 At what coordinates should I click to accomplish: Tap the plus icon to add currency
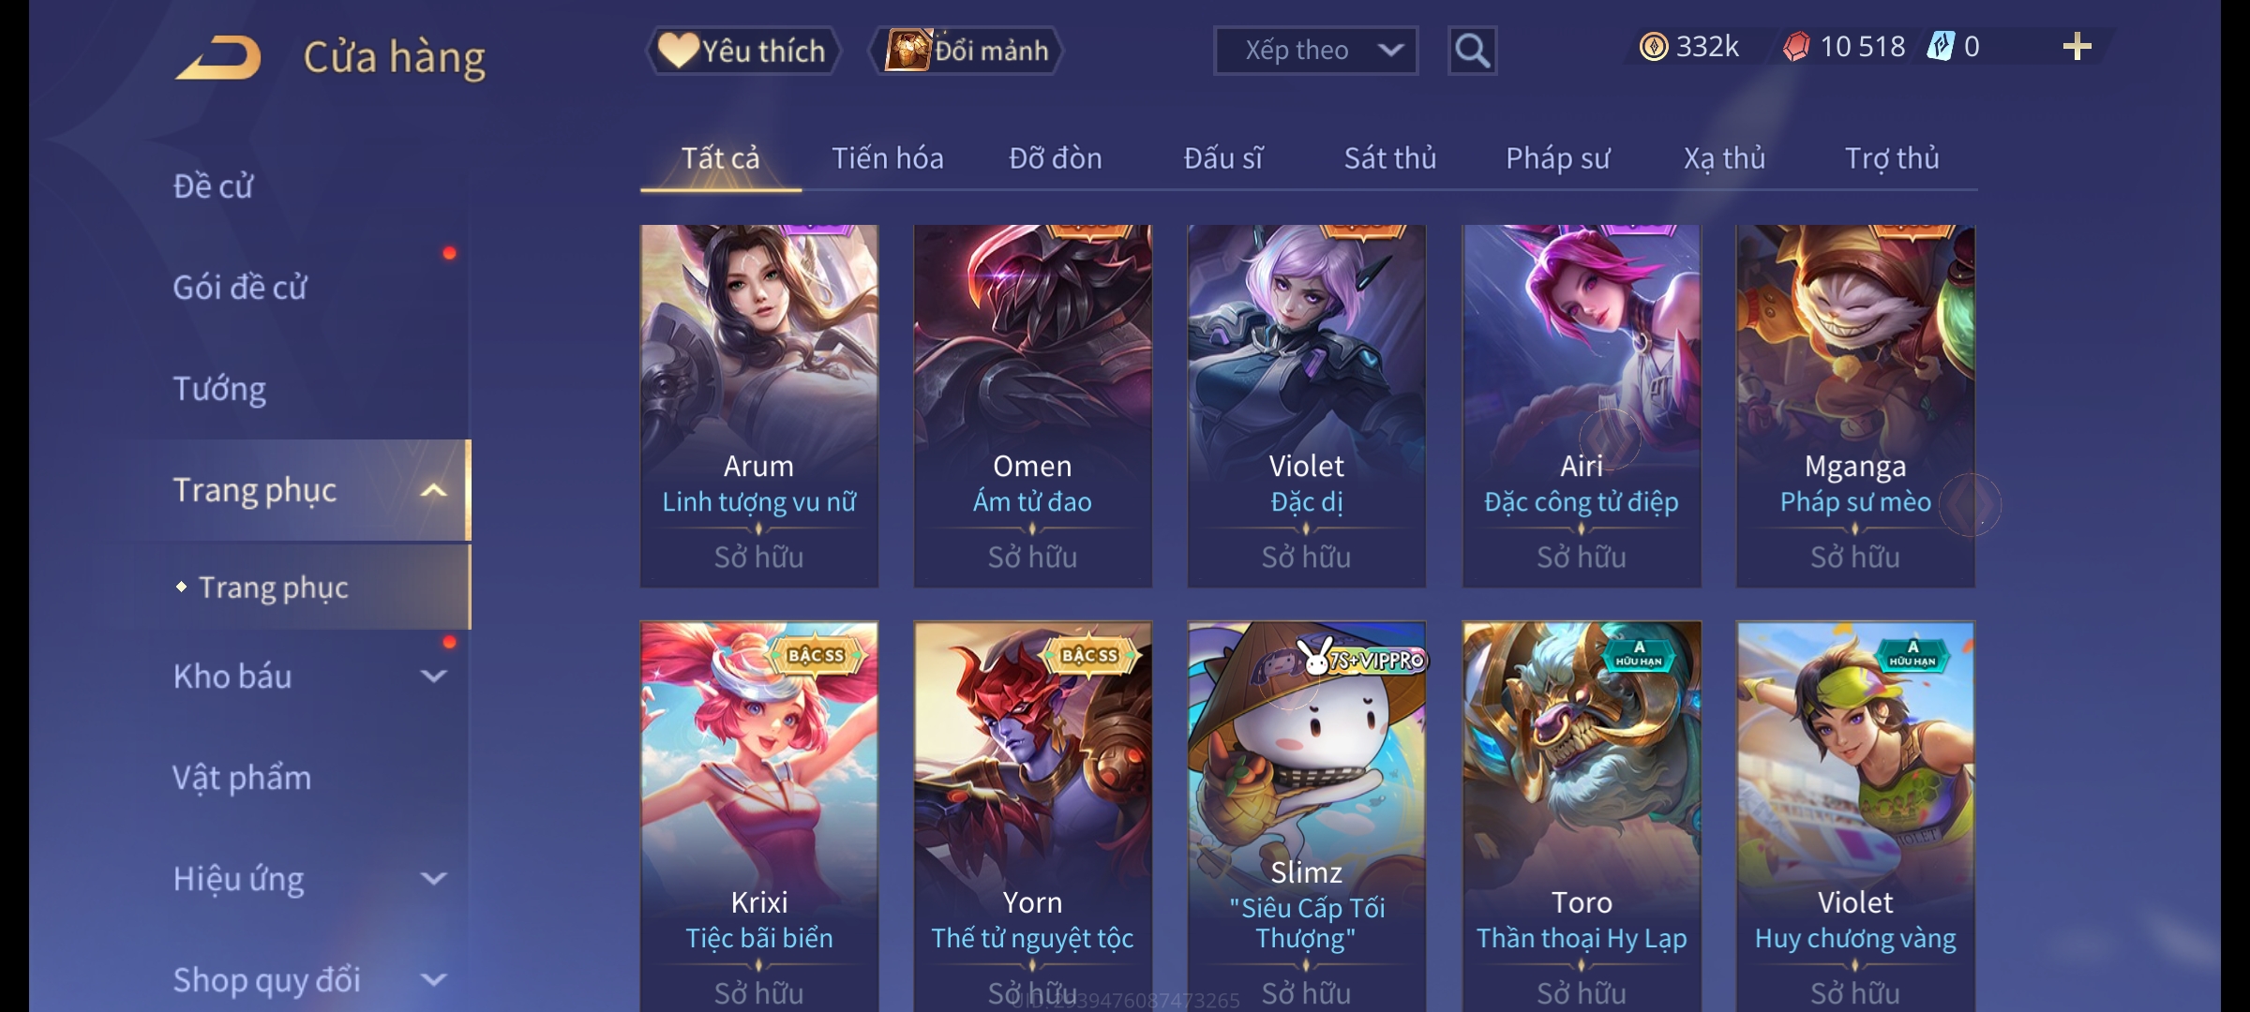click(2077, 47)
